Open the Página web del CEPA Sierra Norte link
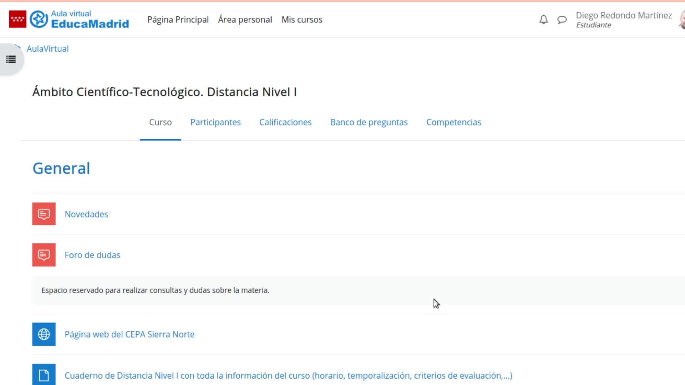This screenshot has height=385, width=685. point(130,334)
